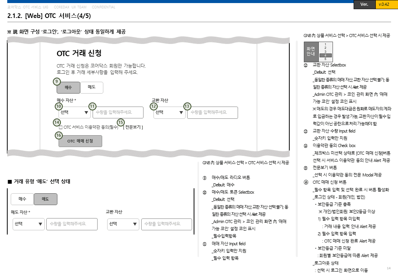Open 교환 자산 선택 dropdown in bottom mockup
Screen dimensions: 398x275
[123, 224]
